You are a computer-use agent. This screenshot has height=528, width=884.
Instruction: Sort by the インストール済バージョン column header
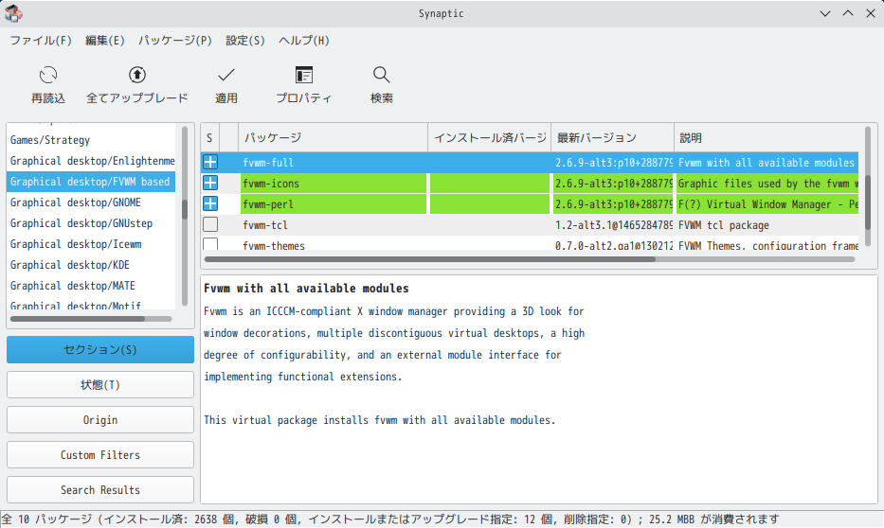click(x=489, y=138)
